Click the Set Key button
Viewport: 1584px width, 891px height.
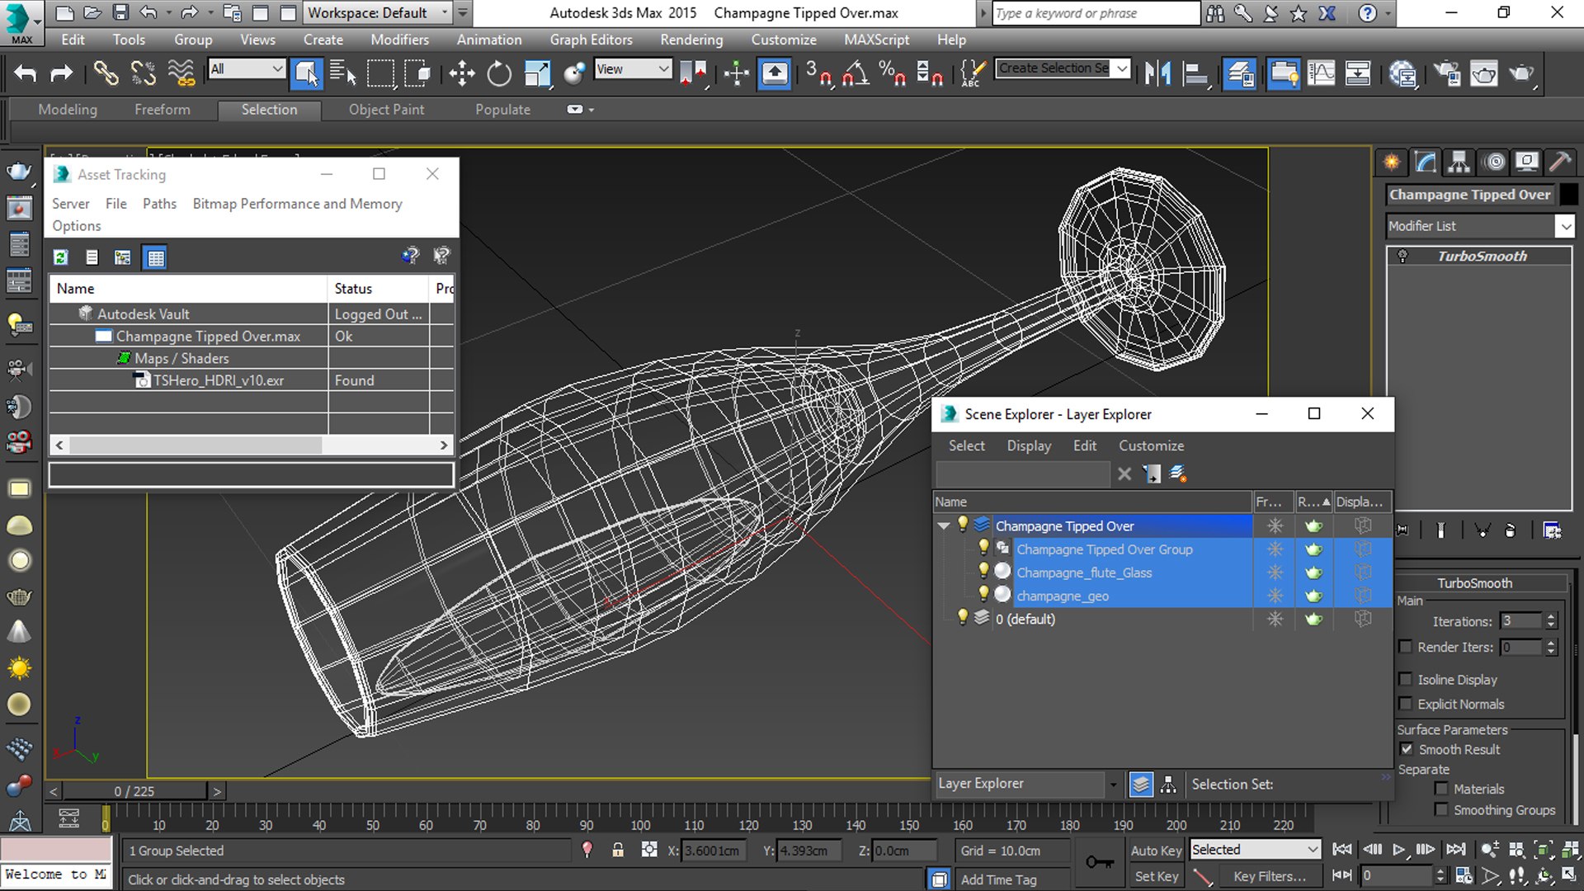click(1156, 876)
